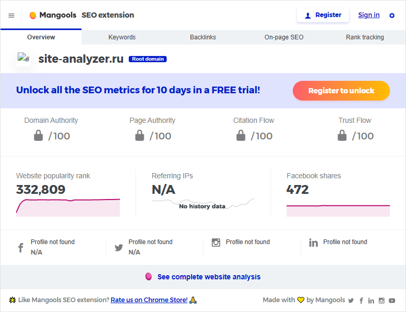Screen dimensions: 406x312
Task: Click the Twitter profile bird icon
Action: point(118,248)
